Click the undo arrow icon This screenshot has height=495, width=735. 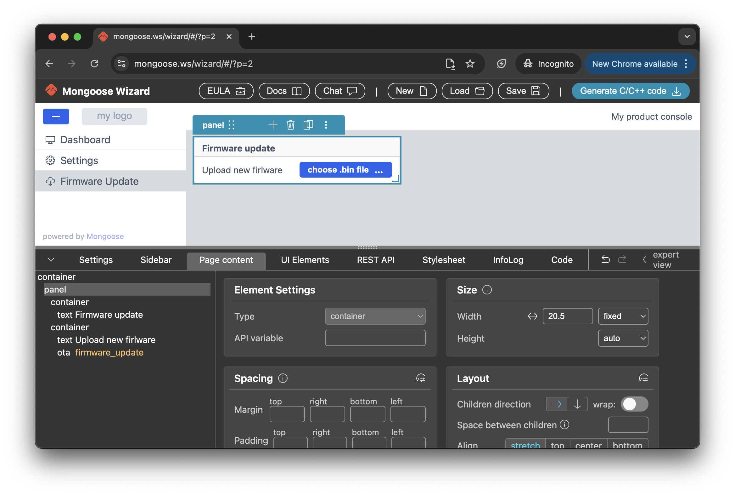coord(605,259)
